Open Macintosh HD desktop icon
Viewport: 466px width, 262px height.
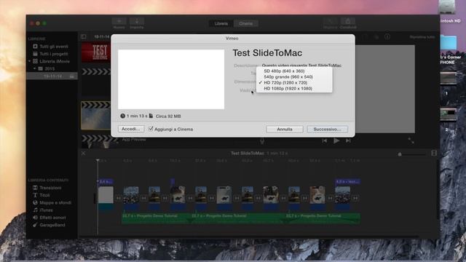click(x=447, y=7)
